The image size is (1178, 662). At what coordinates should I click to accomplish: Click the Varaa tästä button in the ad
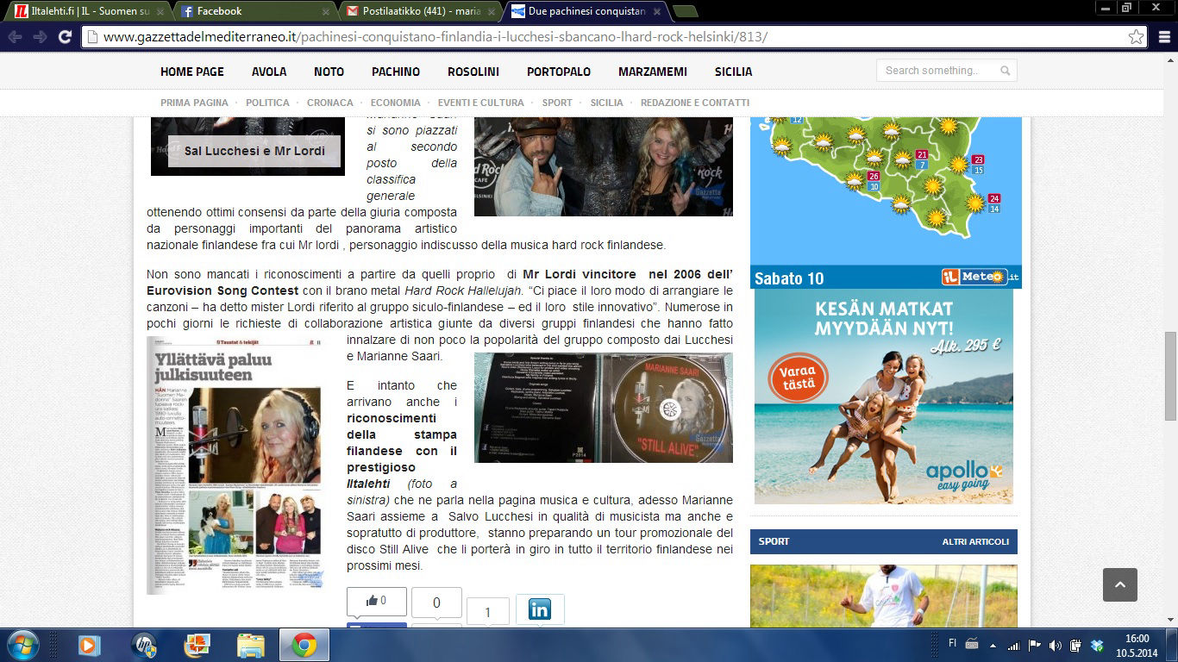(796, 378)
